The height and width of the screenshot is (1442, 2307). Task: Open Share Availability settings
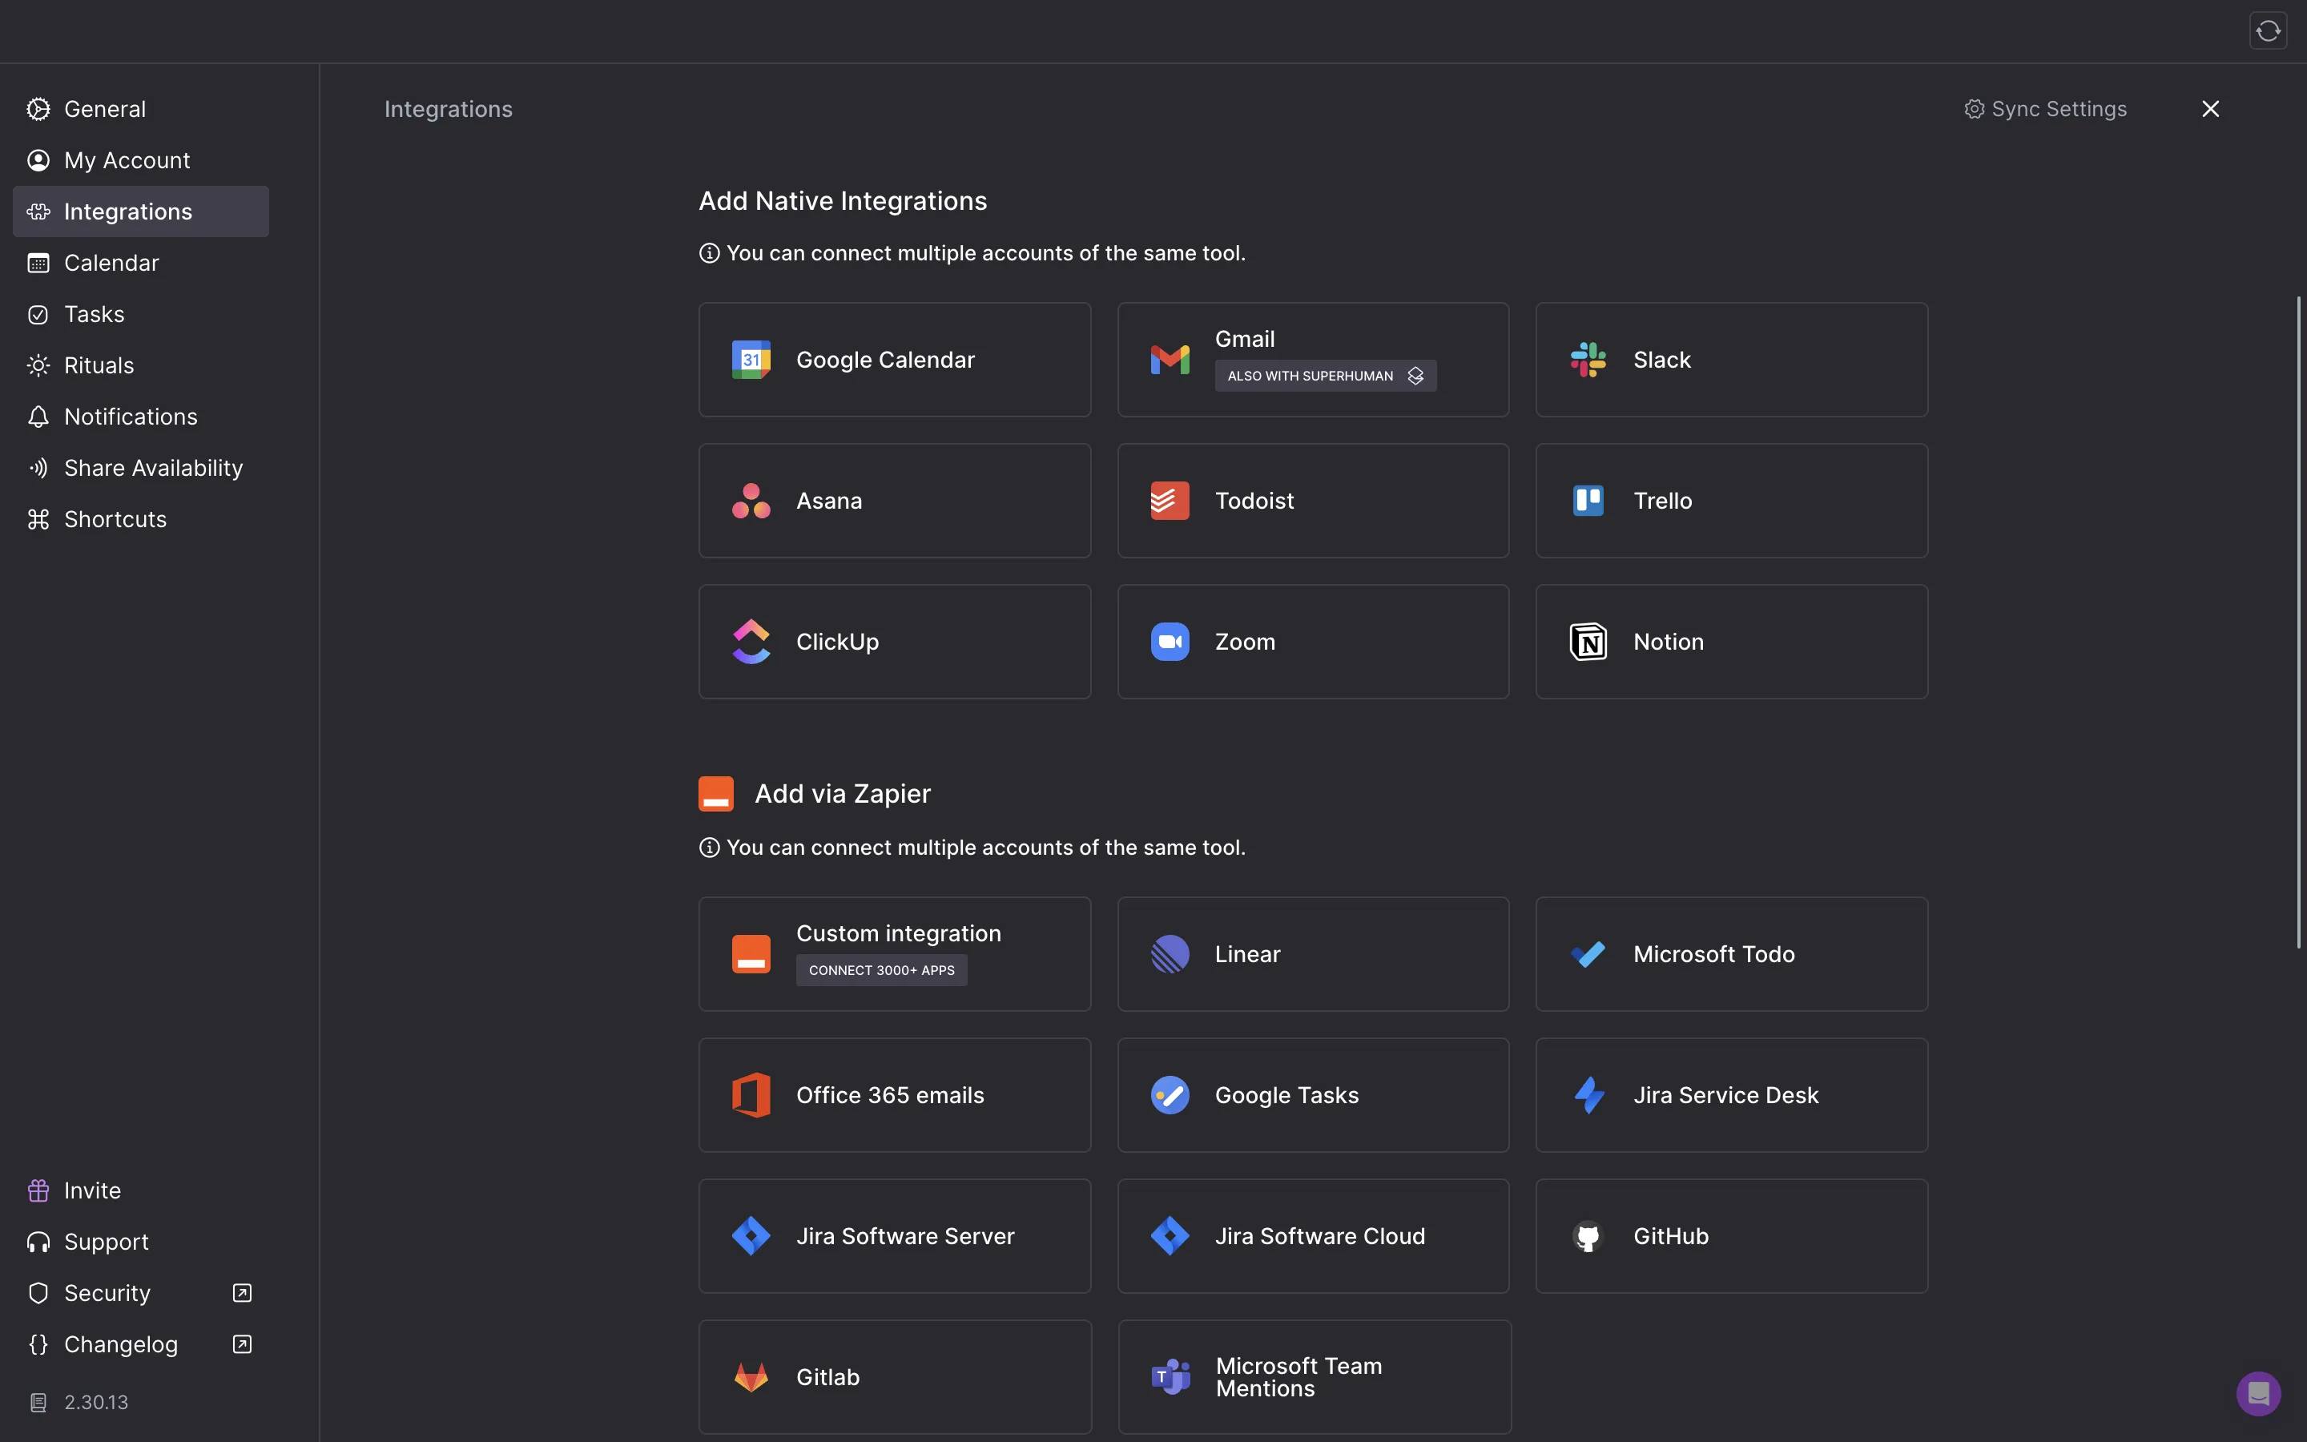point(141,469)
